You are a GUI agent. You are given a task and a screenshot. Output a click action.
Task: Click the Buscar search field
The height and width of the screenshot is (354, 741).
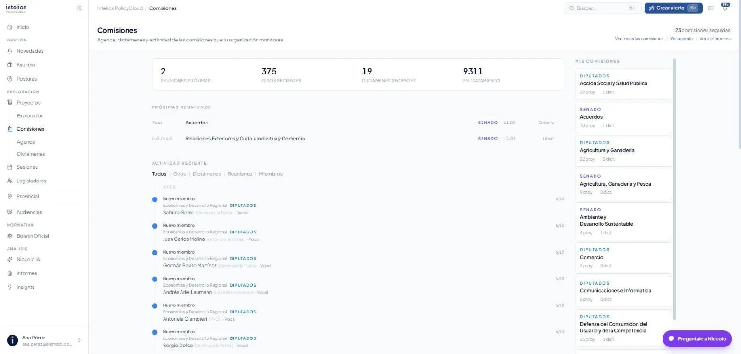click(603, 8)
